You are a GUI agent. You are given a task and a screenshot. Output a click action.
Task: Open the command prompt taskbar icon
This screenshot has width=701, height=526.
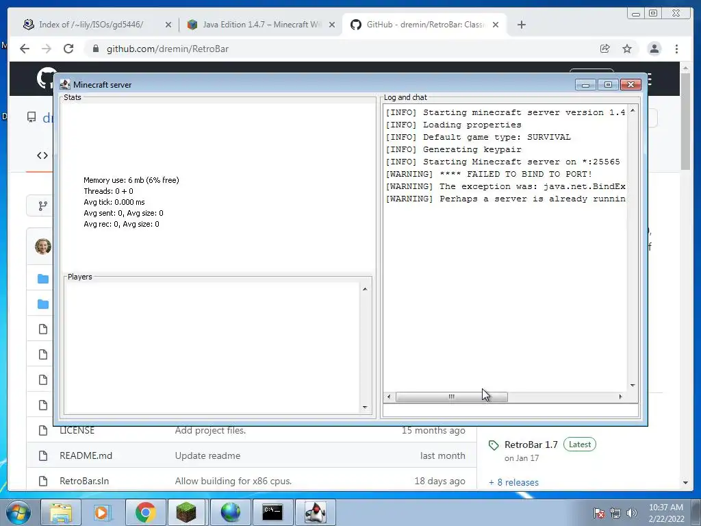[272, 512]
